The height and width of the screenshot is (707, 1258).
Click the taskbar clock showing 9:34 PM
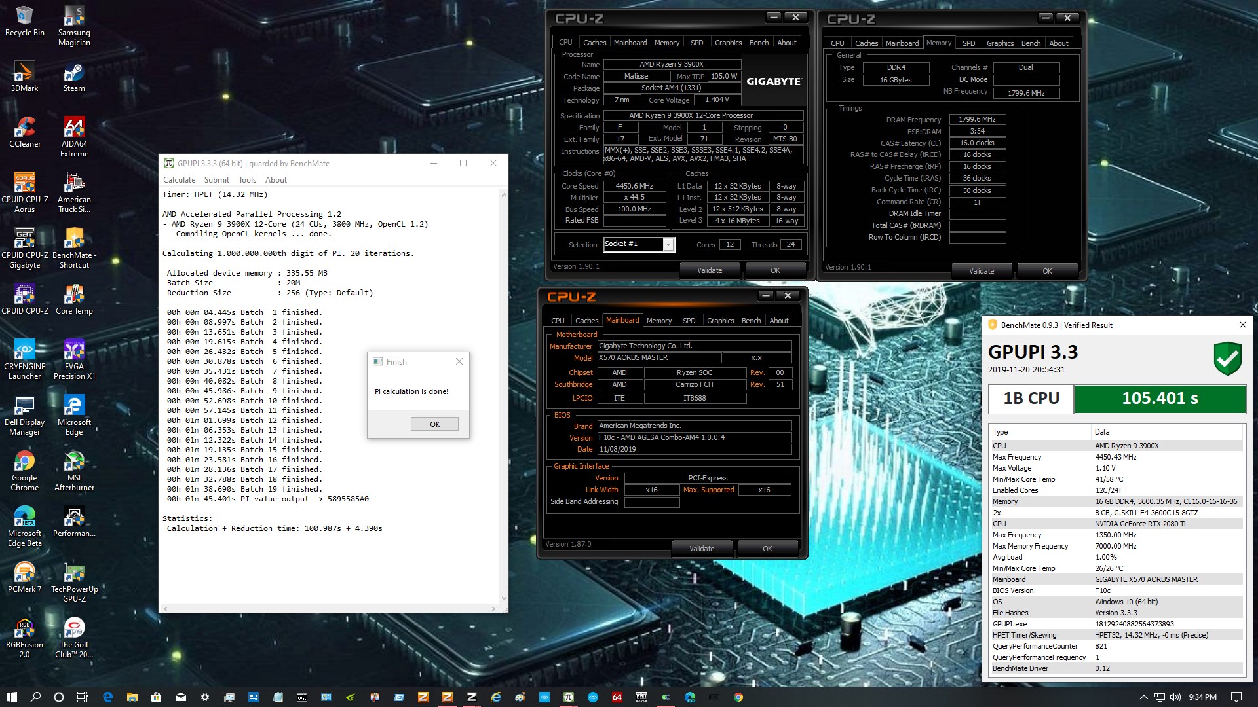tap(1202, 697)
